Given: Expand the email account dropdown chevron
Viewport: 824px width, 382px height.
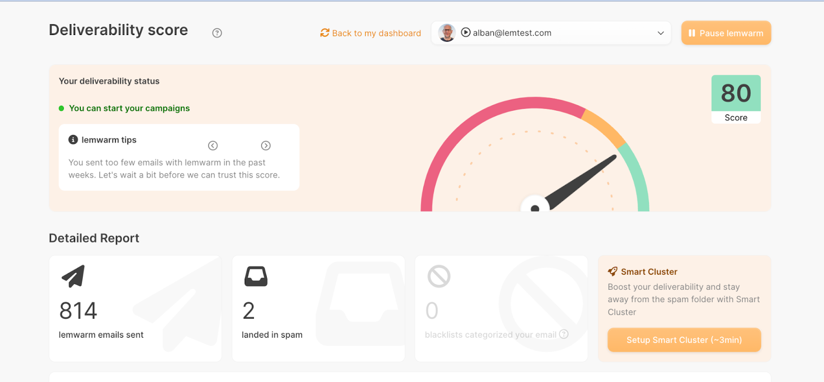Looking at the screenshot, I should pos(661,33).
